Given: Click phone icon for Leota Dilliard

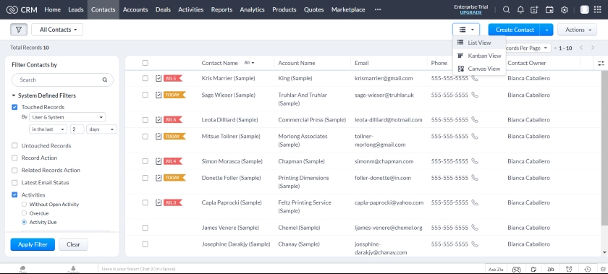Looking at the screenshot, I should pos(475,120).
